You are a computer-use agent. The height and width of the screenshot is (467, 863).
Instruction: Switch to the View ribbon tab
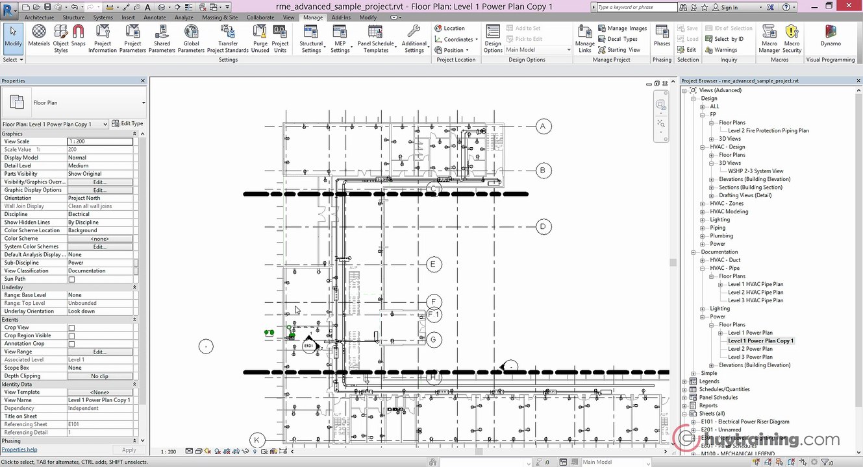(x=289, y=18)
